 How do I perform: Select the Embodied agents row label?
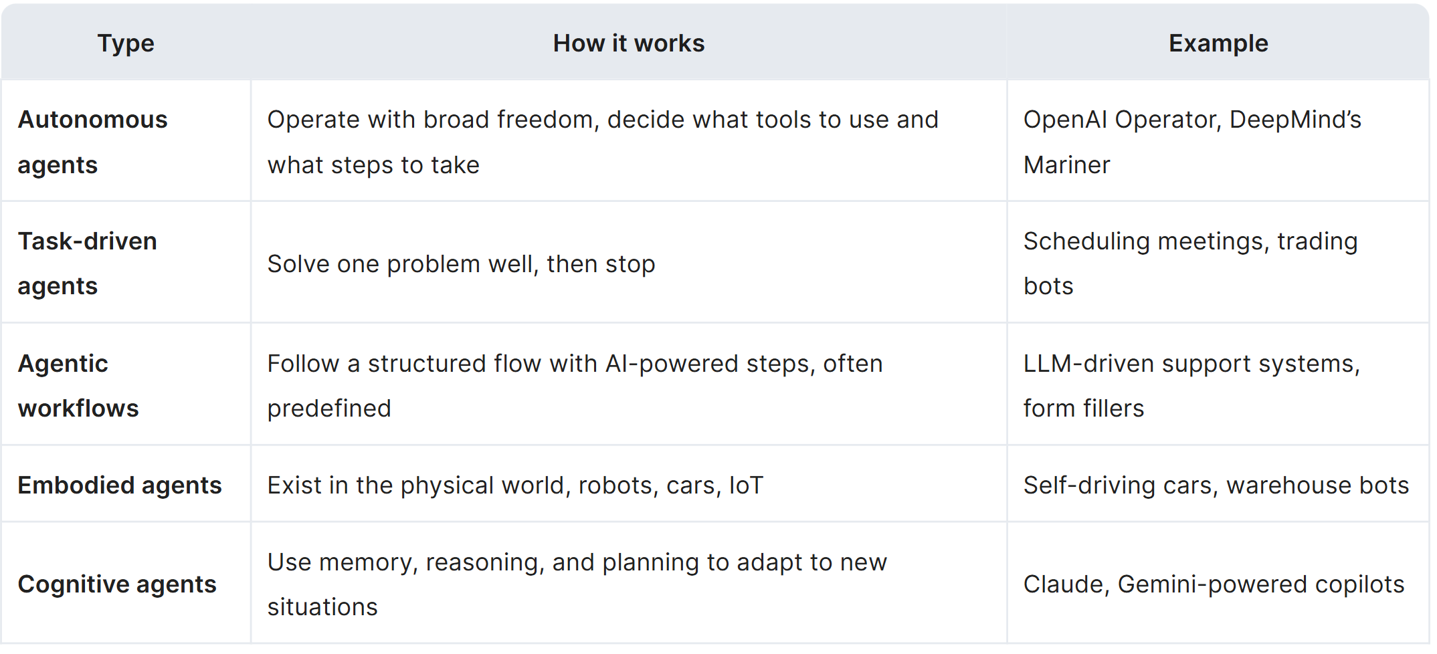tap(119, 485)
